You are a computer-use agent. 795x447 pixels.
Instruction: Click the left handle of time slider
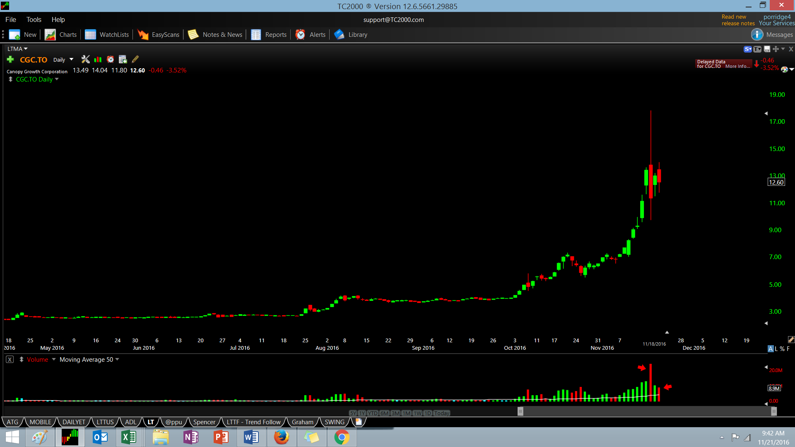520,411
